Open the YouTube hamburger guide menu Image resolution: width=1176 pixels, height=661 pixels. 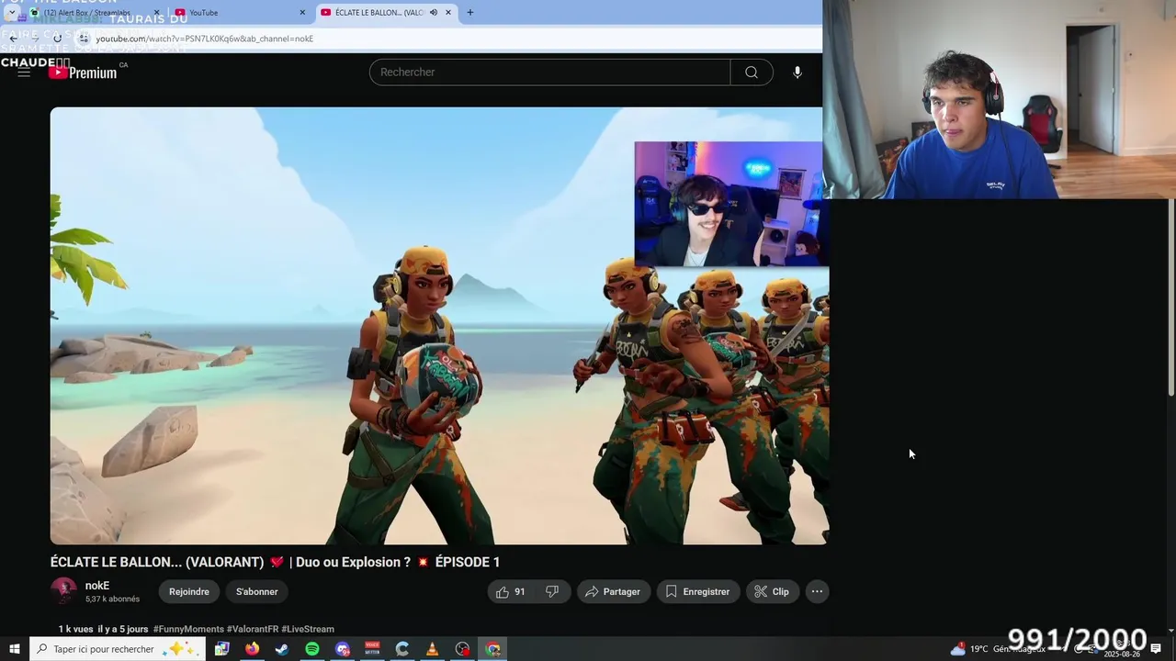pyautogui.click(x=24, y=72)
